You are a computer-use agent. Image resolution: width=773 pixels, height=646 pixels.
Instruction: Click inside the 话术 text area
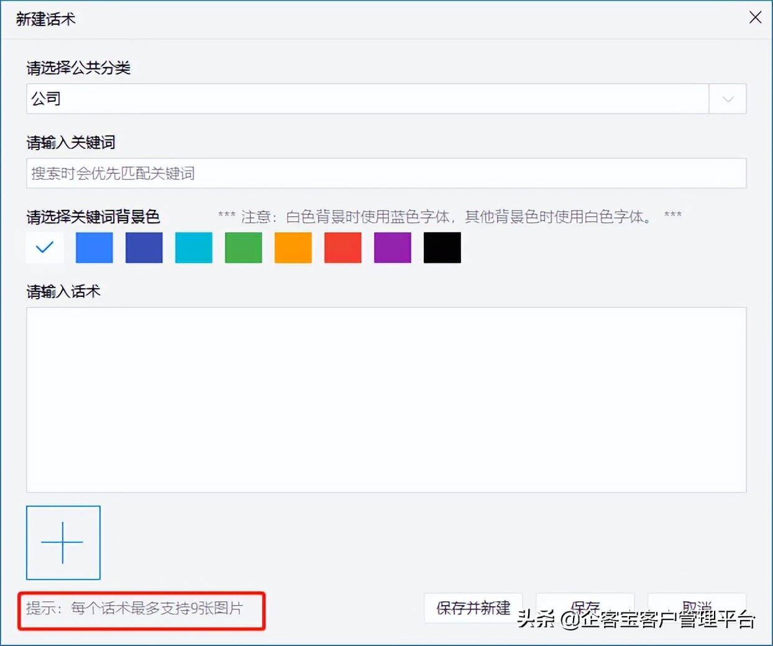coord(385,399)
